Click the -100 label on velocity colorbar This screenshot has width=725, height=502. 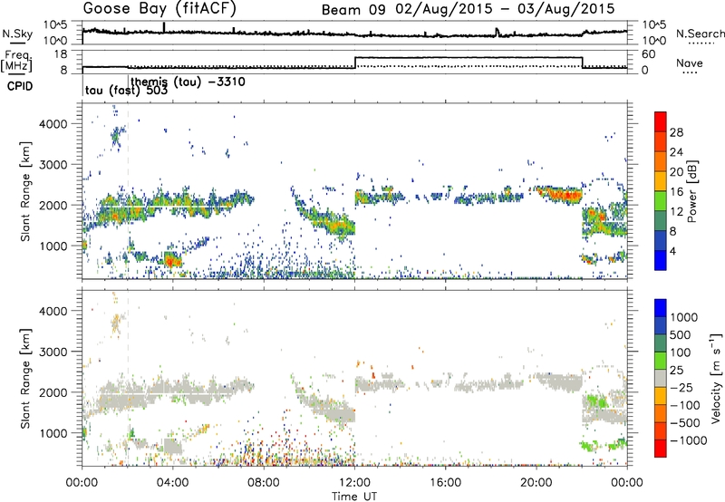coord(684,405)
